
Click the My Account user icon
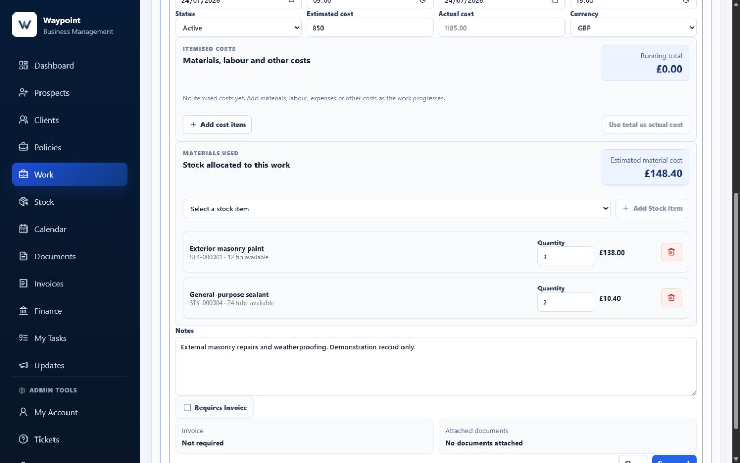23,412
